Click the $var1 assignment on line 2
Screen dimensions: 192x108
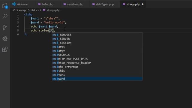(45, 19)
